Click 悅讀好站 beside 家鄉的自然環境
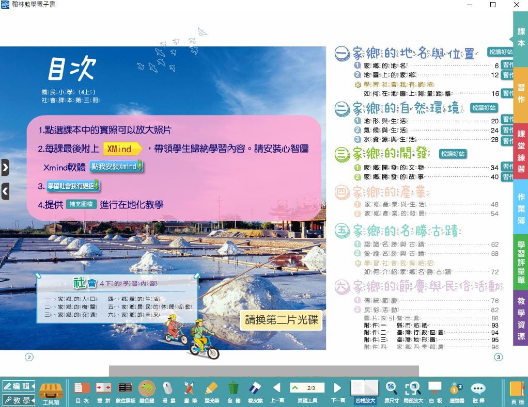The width and height of the screenshot is (528, 407). [x=484, y=108]
